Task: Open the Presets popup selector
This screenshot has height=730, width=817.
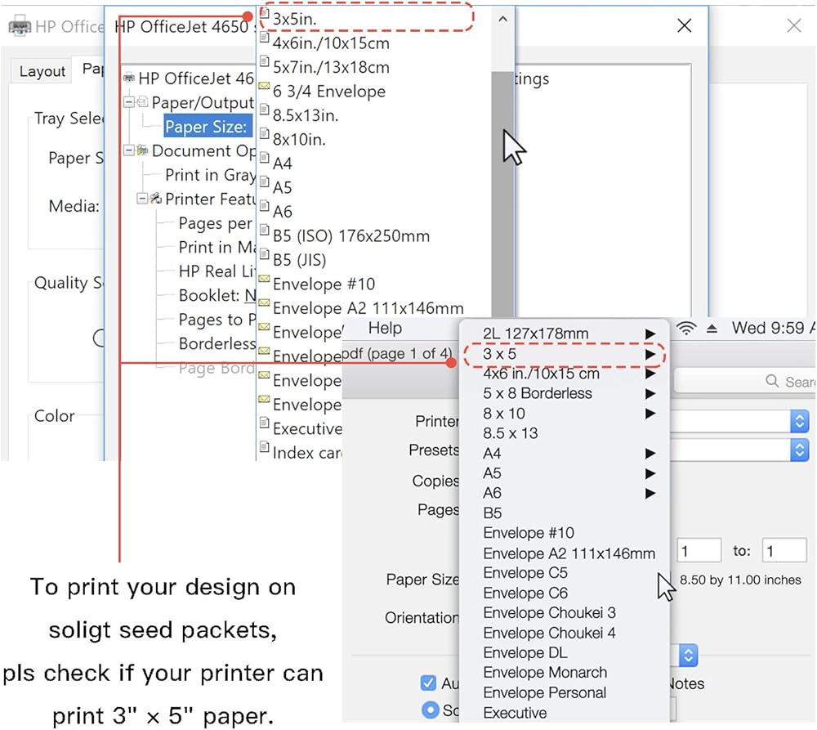Action: [x=799, y=450]
